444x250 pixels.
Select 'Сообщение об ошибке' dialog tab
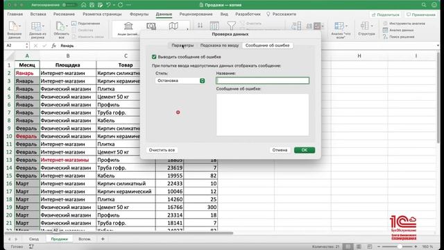click(267, 45)
